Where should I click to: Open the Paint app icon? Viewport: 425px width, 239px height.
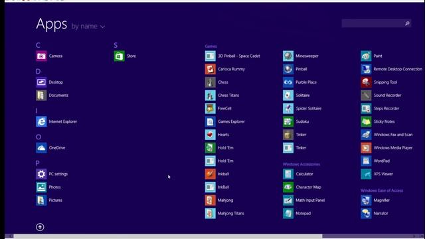[x=366, y=56]
